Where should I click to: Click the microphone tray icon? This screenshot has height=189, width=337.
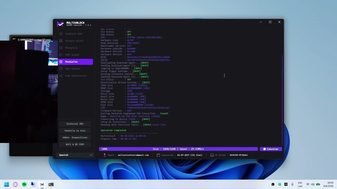pyautogui.click(x=292, y=185)
